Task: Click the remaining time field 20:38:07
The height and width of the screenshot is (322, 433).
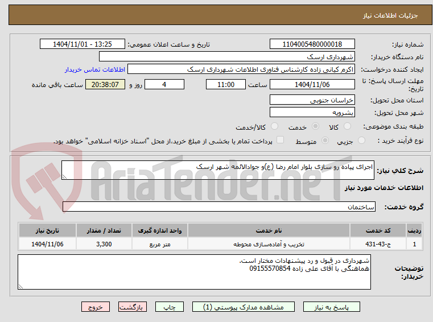Action: (105, 85)
